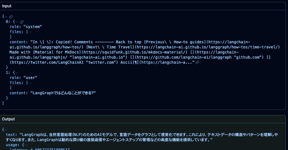
Task: Collapse message 0 object
Action: pos(17,22)
